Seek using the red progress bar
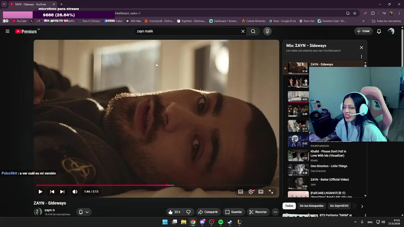Viewport: 404px width, 227px height. pos(156,185)
